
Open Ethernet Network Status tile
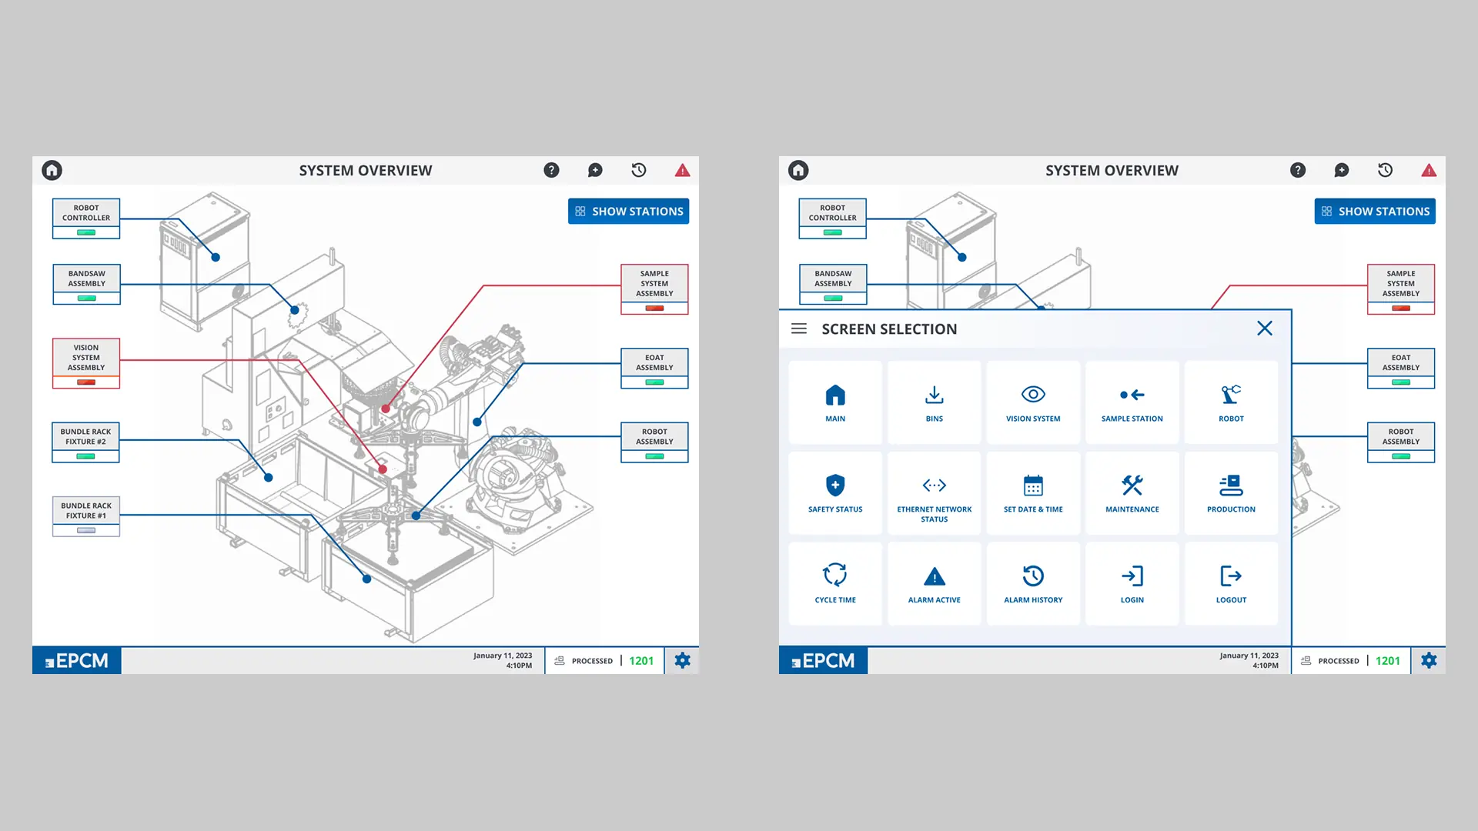[934, 493]
